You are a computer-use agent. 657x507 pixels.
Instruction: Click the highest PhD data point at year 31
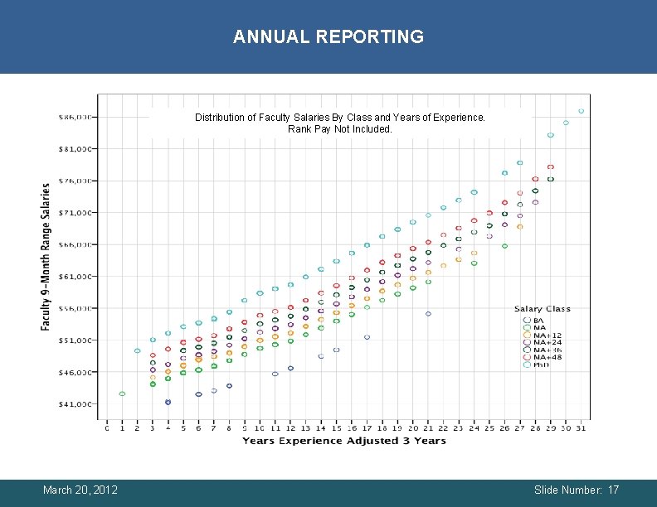pyautogui.click(x=582, y=111)
